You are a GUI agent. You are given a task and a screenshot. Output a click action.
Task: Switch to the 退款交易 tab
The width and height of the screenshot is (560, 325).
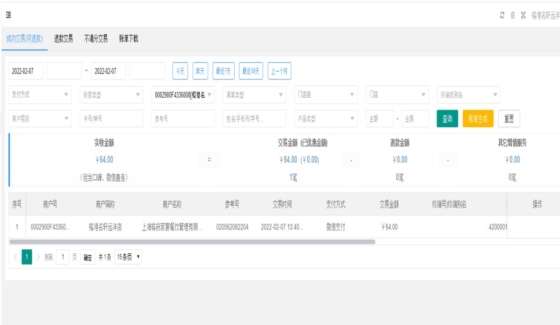(63, 39)
